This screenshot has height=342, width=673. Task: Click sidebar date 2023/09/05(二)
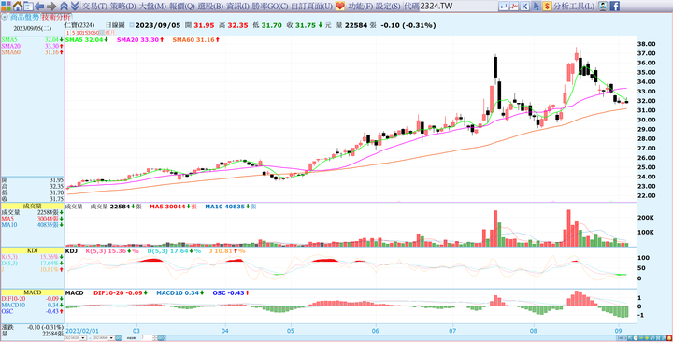click(32, 28)
